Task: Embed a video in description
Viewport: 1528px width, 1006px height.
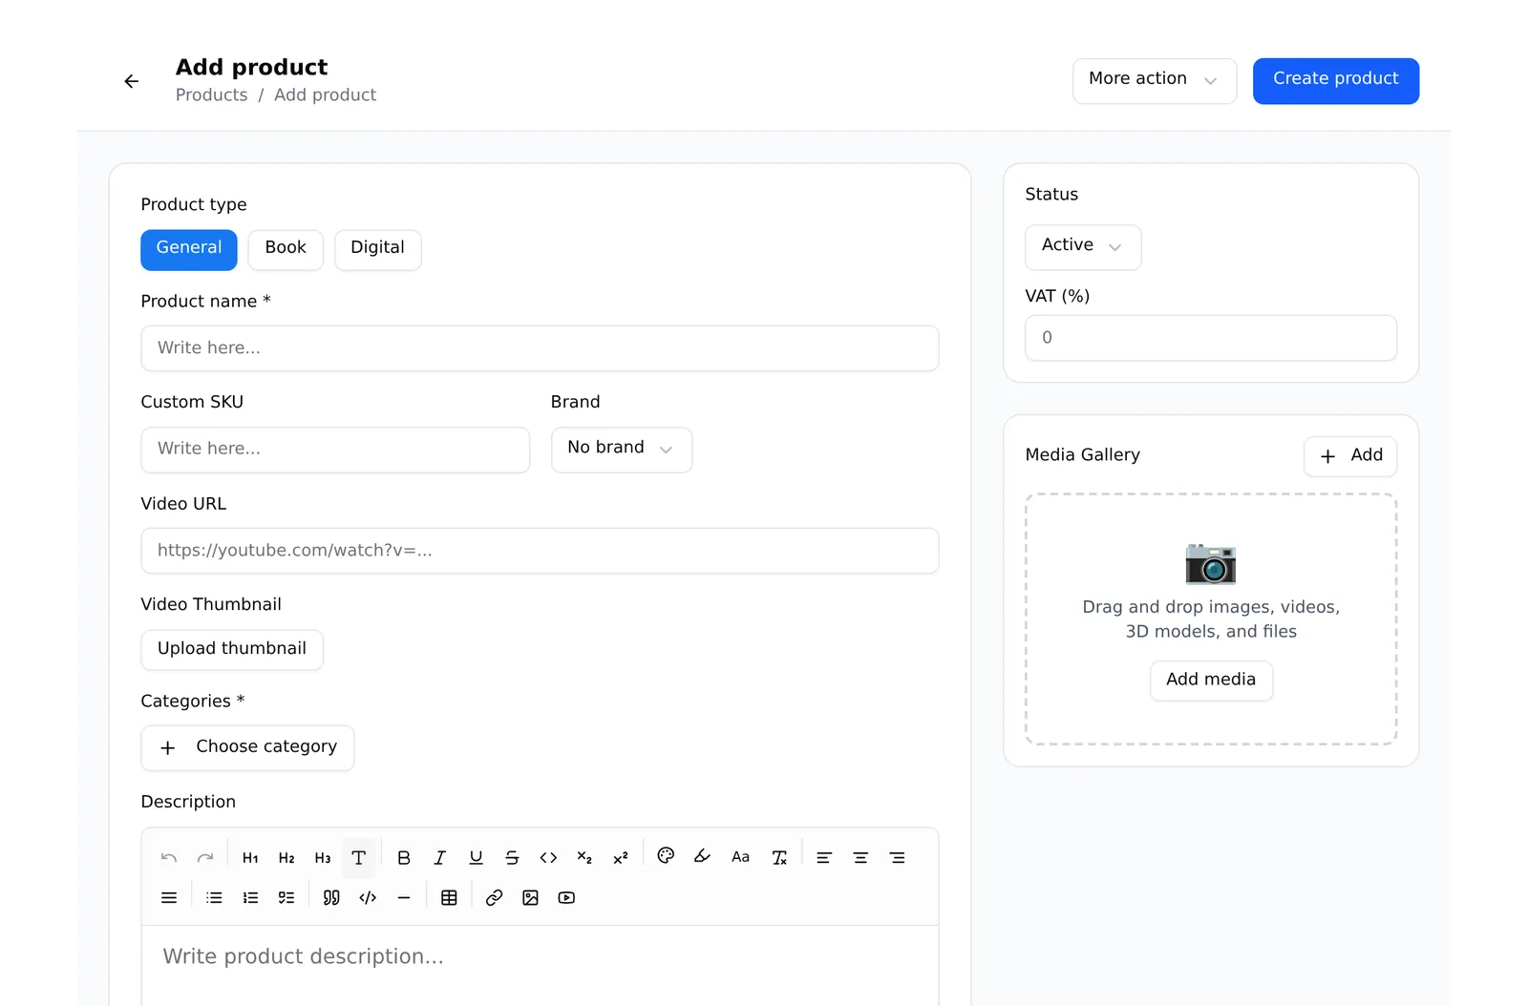Action: pyautogui.click(x=566, y=898)
